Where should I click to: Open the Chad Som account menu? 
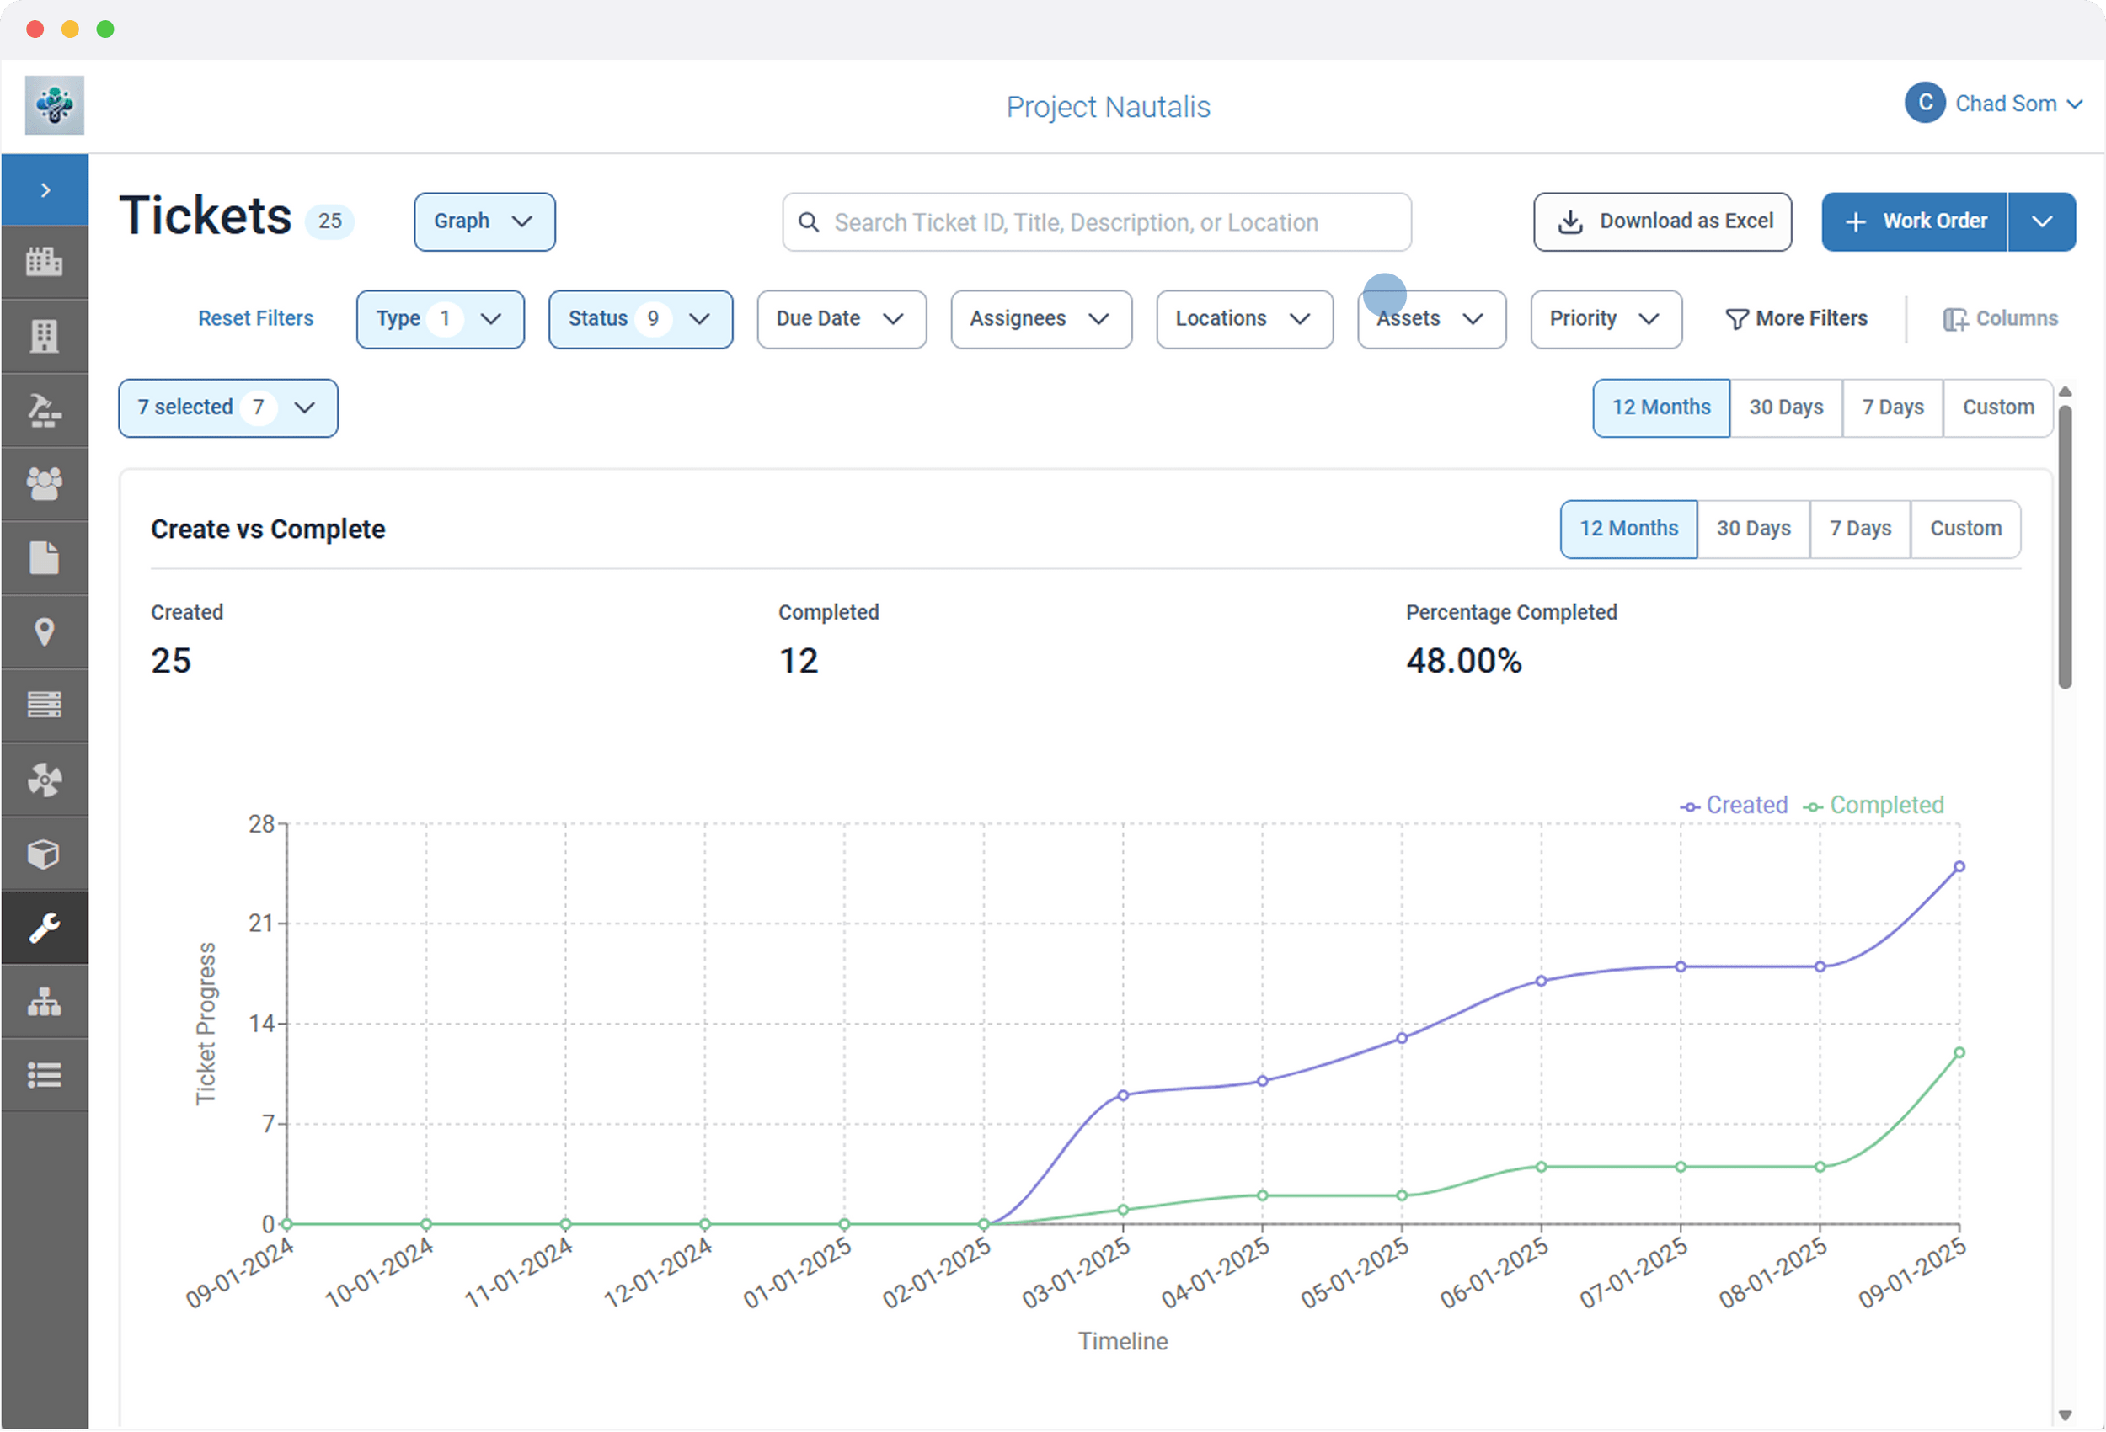(x=1994, y=104)
